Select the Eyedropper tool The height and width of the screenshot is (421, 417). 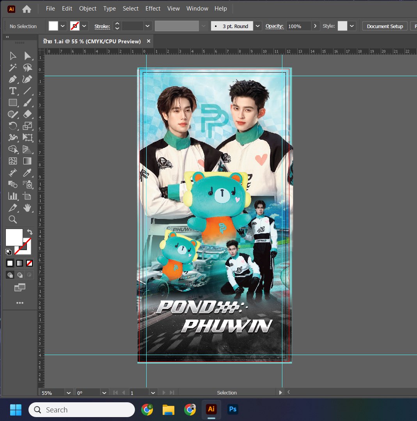(x=28, y=172)
